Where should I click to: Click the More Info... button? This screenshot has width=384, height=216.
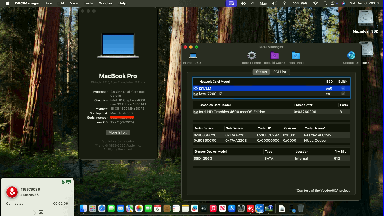click(x=118, y=132)
